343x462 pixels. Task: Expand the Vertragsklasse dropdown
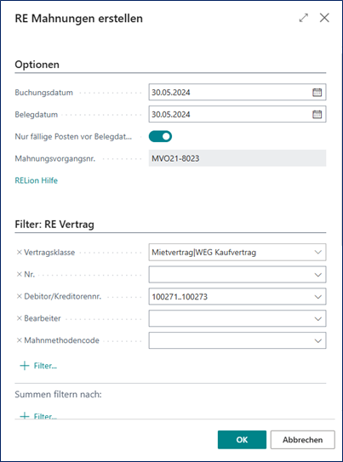tap(317, 252)
